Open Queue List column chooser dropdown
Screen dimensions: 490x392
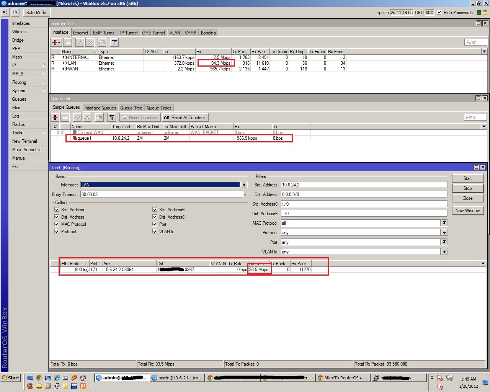[x=484, y=127]
